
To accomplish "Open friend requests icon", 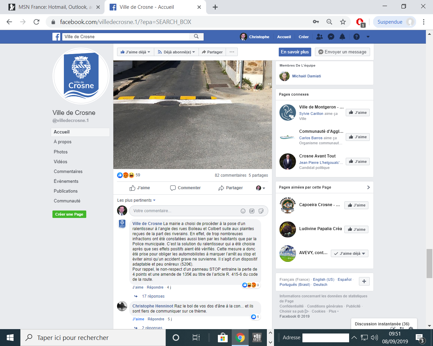I will point(319,37).
